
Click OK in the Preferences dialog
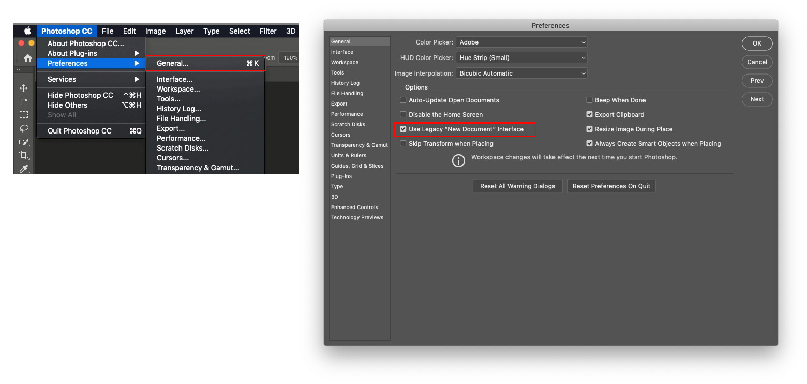(x=757, y=43)
